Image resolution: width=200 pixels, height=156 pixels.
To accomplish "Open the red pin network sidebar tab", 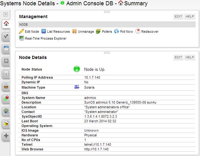I will (x=6, y=99).
